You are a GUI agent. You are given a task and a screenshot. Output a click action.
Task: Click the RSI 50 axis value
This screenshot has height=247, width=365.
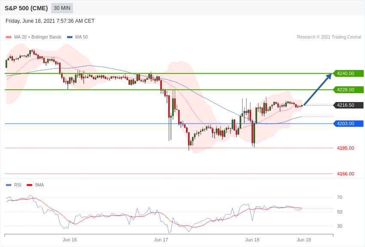(x=340, y=212)
